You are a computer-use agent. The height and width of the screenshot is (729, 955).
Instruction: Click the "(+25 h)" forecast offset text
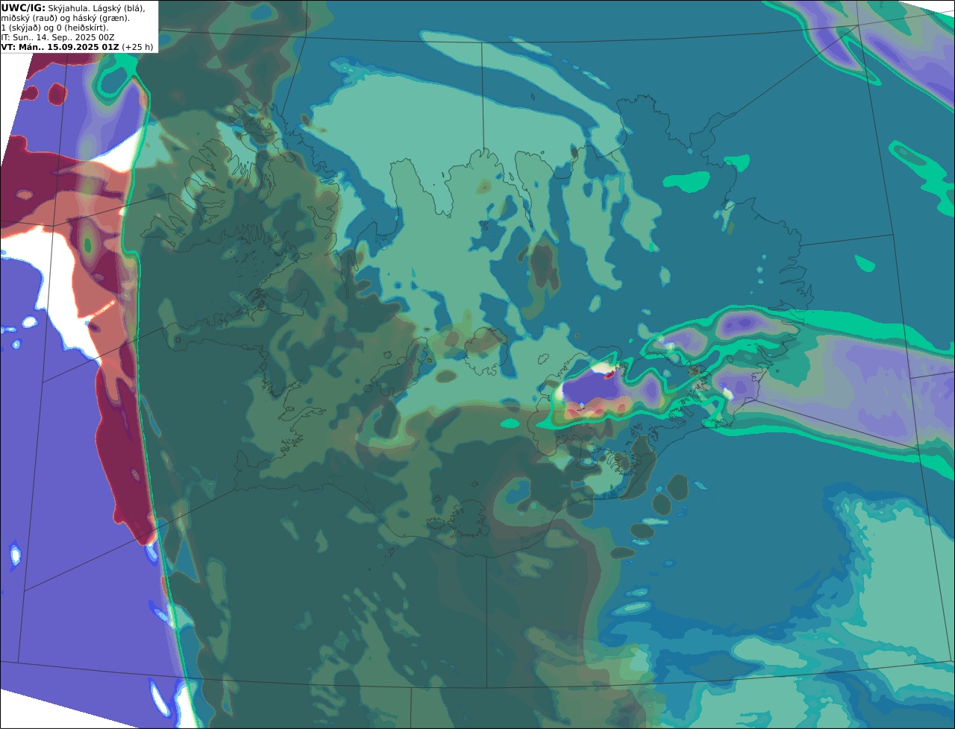point(138,47)
